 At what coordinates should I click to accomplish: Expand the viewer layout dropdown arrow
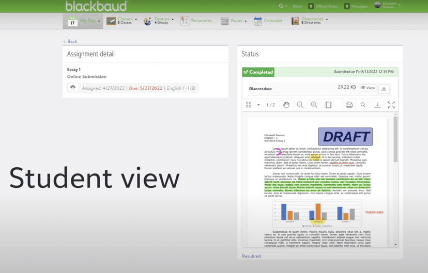pos(258,105)
